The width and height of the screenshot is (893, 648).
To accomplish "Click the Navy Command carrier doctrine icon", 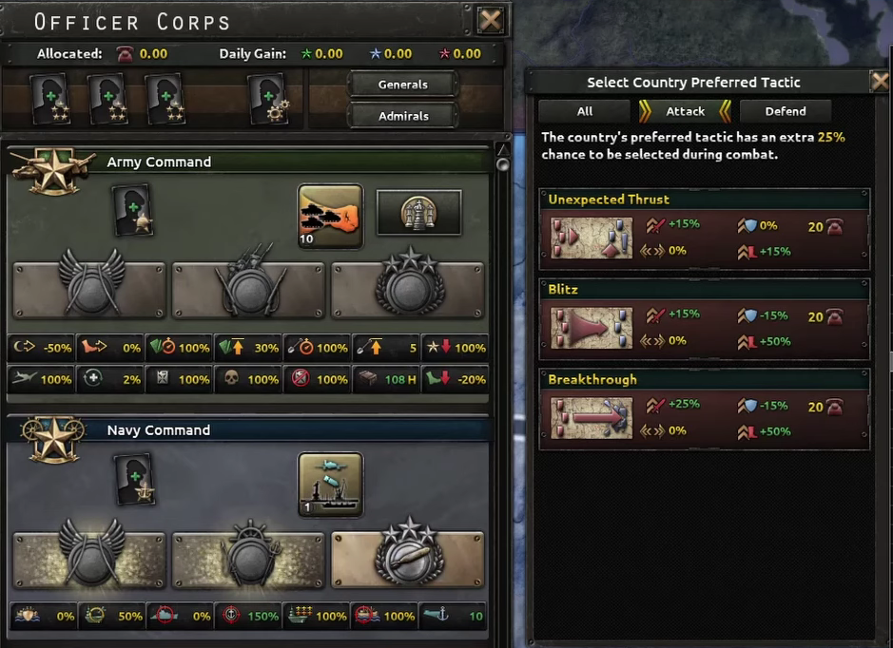I will (330, 485).
